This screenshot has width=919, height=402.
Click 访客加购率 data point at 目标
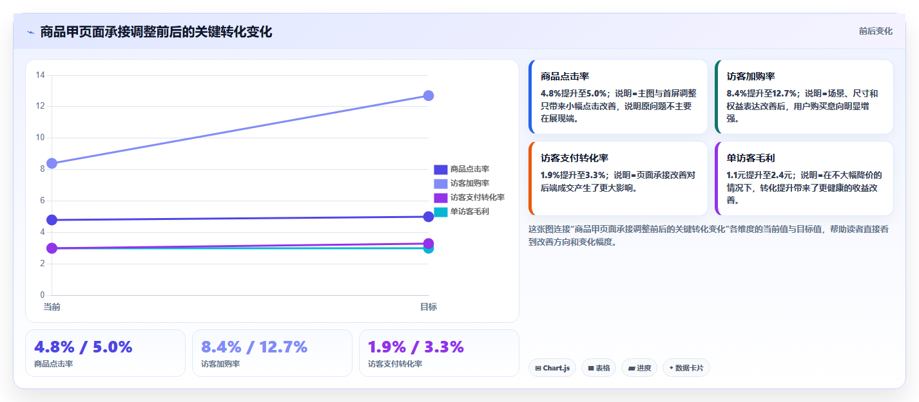pyautogui.click(x=429, y=95)
